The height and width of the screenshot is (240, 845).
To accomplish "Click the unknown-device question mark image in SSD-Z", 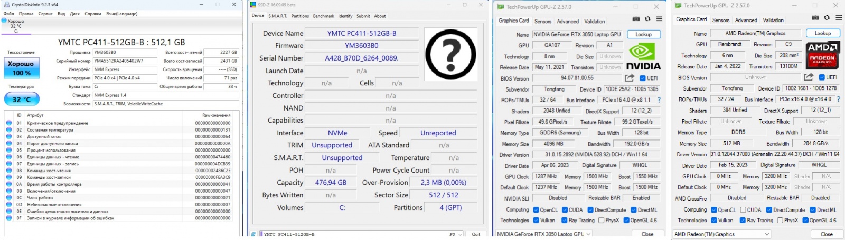I will (450, 54).
